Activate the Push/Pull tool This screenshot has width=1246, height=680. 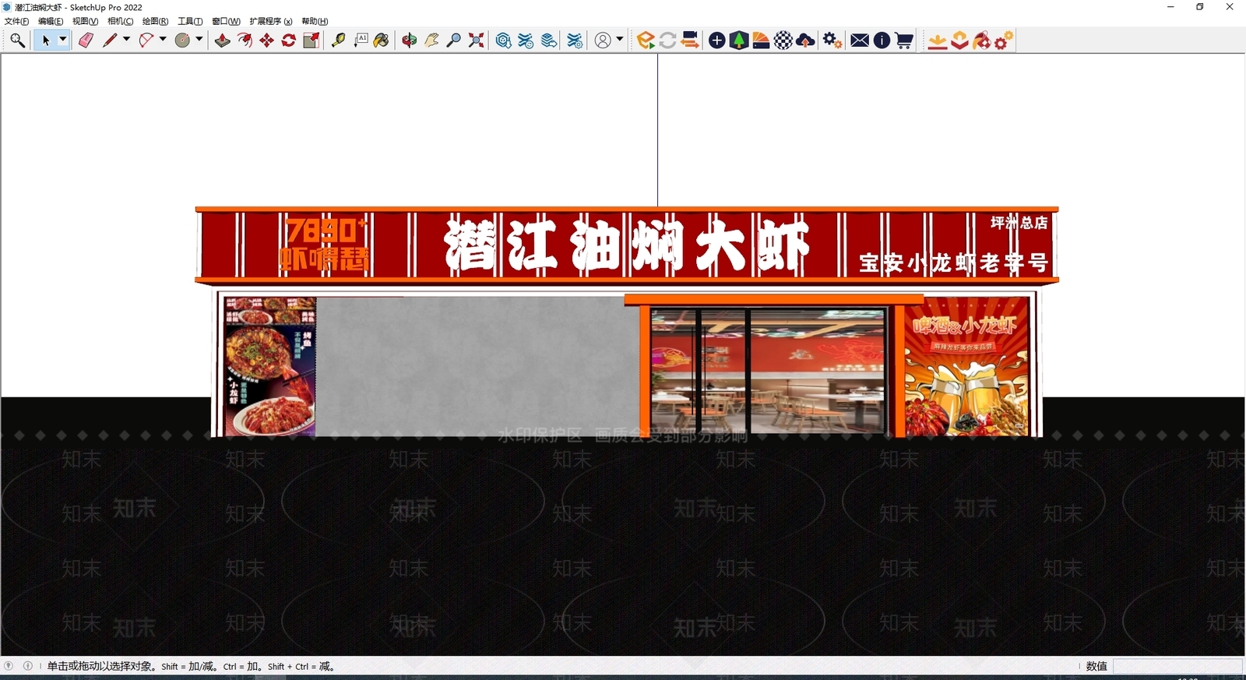[223, 41]
